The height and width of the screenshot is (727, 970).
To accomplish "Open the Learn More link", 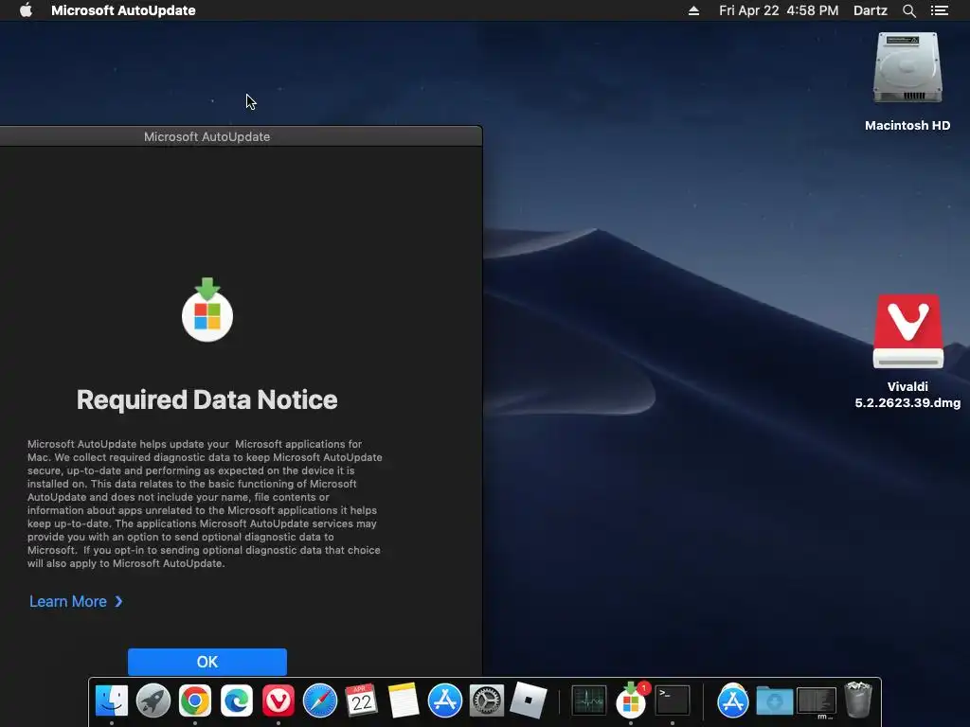I will point(76,601).
